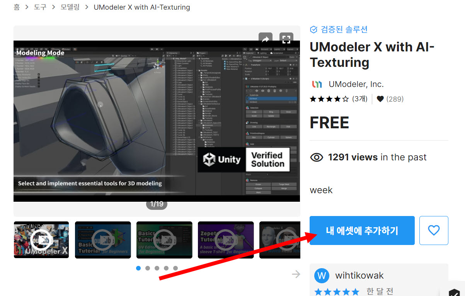Click the 한 달 전 review date
The height and width of the screenshot is (296, 465).
point(380,291)
